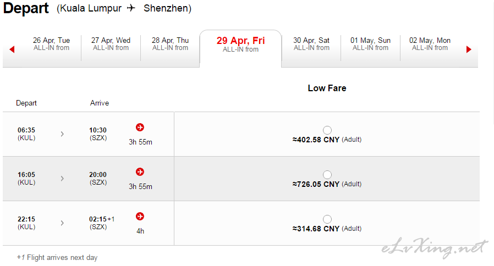
Task: Select the 402.58 CNY fare radio button
Action: pos(327,130)
